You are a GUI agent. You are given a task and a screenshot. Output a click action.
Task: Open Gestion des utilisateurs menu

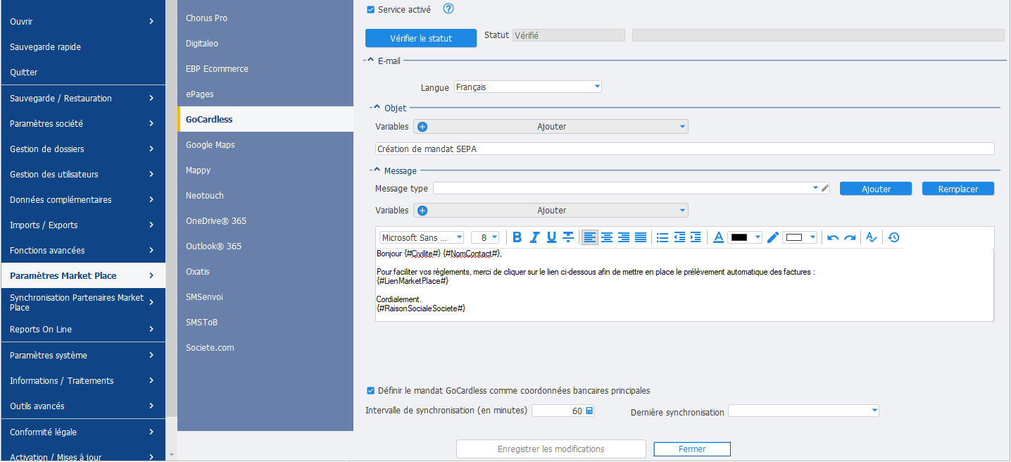pyautogui.click(x=82, y=174)
